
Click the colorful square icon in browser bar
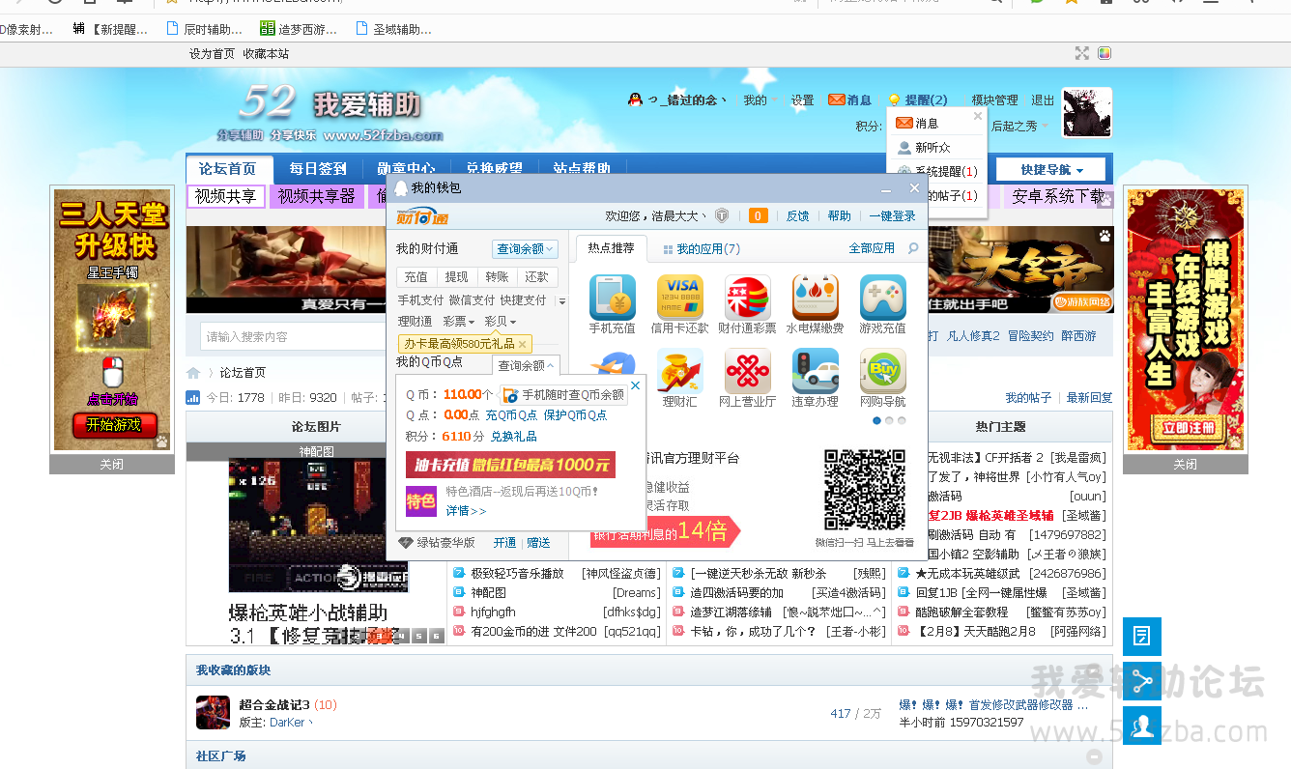1105,53
